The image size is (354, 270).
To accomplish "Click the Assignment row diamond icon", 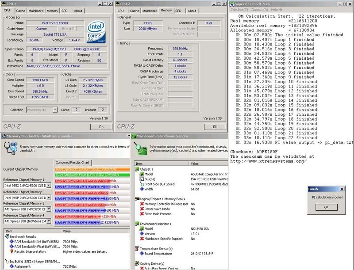I will (12, 266).
